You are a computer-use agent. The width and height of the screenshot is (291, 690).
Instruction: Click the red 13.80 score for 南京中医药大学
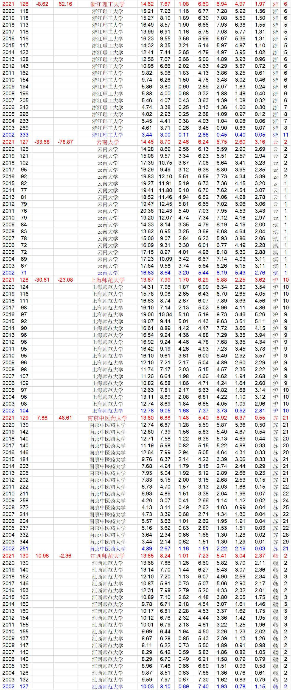click(147, 418)
